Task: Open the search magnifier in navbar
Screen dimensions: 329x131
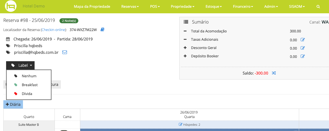Action: click(318, 6)
